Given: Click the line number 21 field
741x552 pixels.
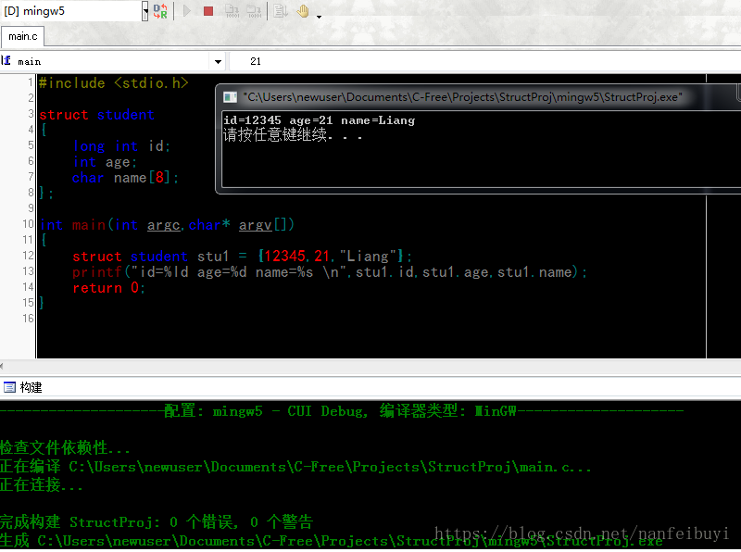Looking at the screenshot, I should 484,61.
